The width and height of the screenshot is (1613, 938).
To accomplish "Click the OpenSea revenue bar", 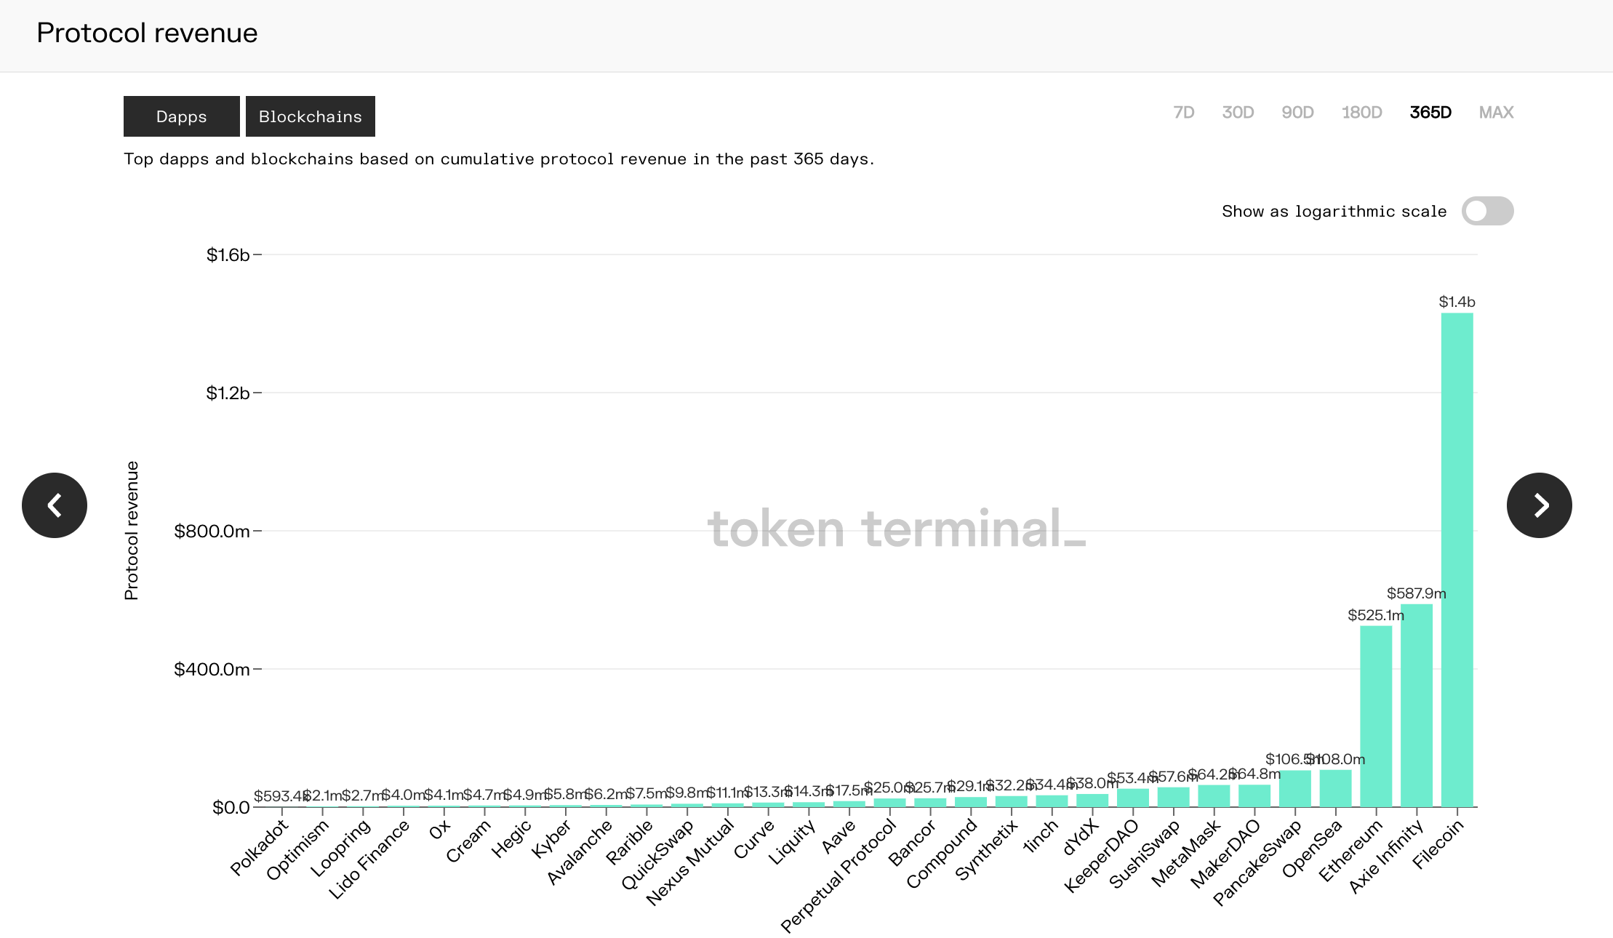I will coord(1335,788).
